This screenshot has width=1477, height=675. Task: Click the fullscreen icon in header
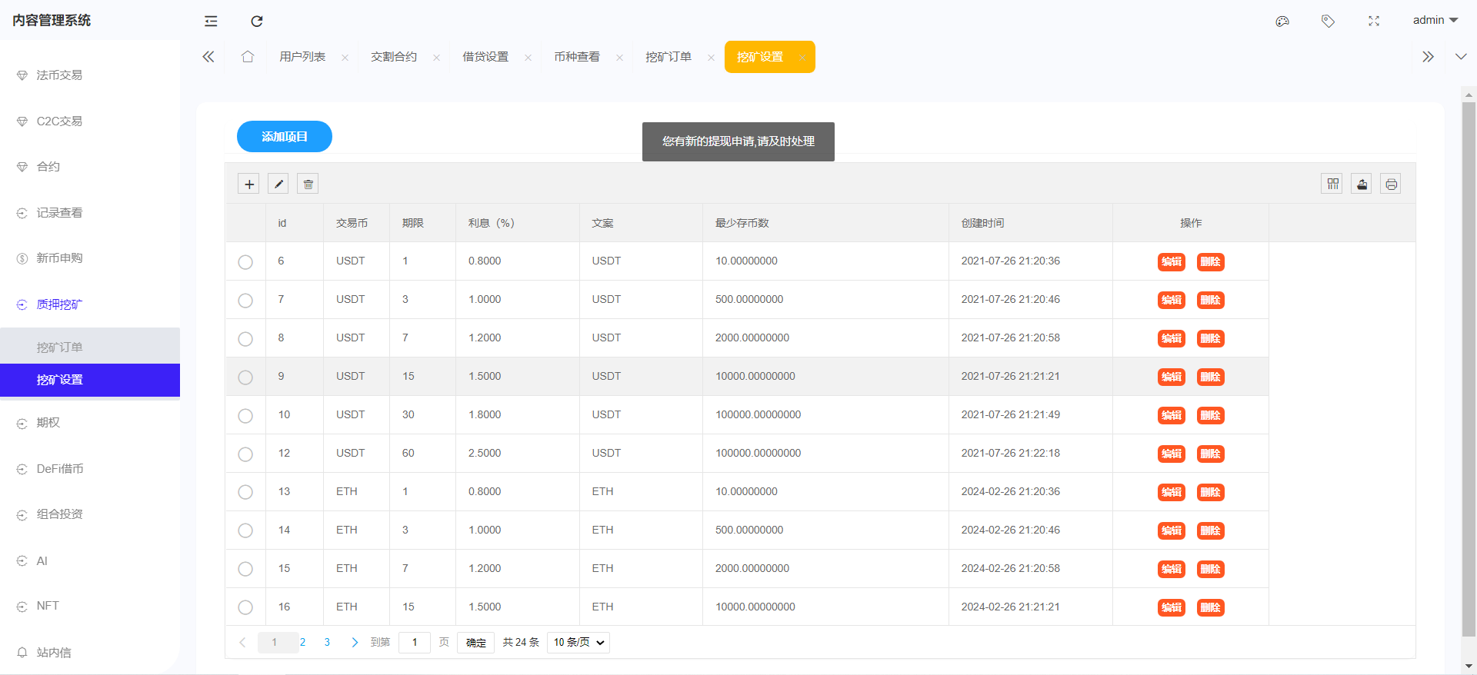click(x=1374, y=21)
